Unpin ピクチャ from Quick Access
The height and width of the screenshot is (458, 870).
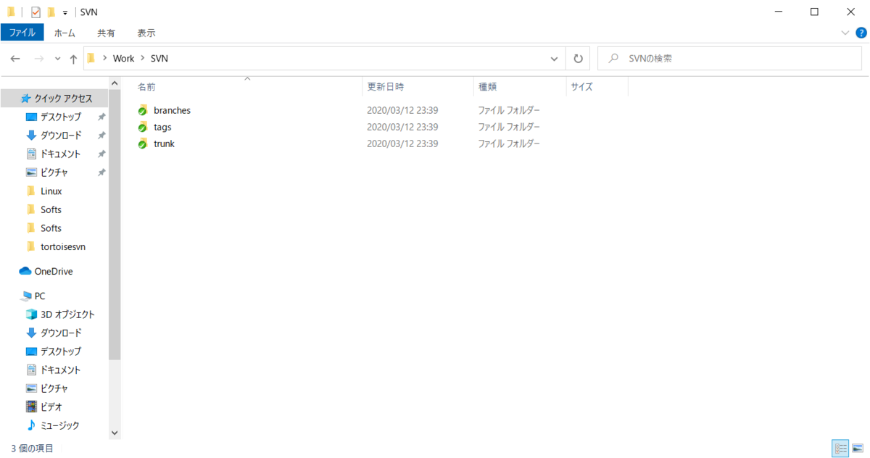point(101,172)
